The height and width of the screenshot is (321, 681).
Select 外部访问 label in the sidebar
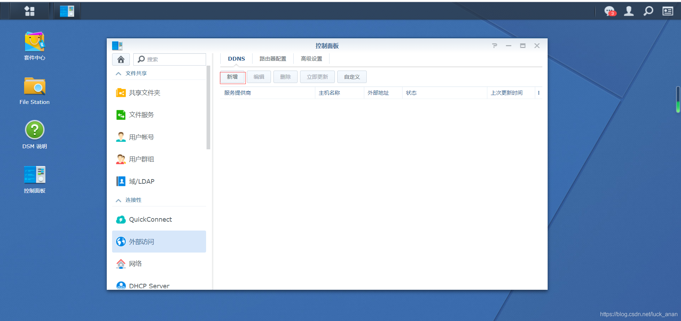click(x=142, y=242)
